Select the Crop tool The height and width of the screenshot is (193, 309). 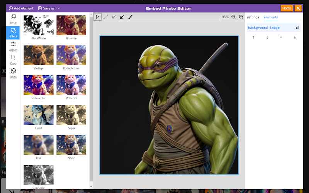13,60
